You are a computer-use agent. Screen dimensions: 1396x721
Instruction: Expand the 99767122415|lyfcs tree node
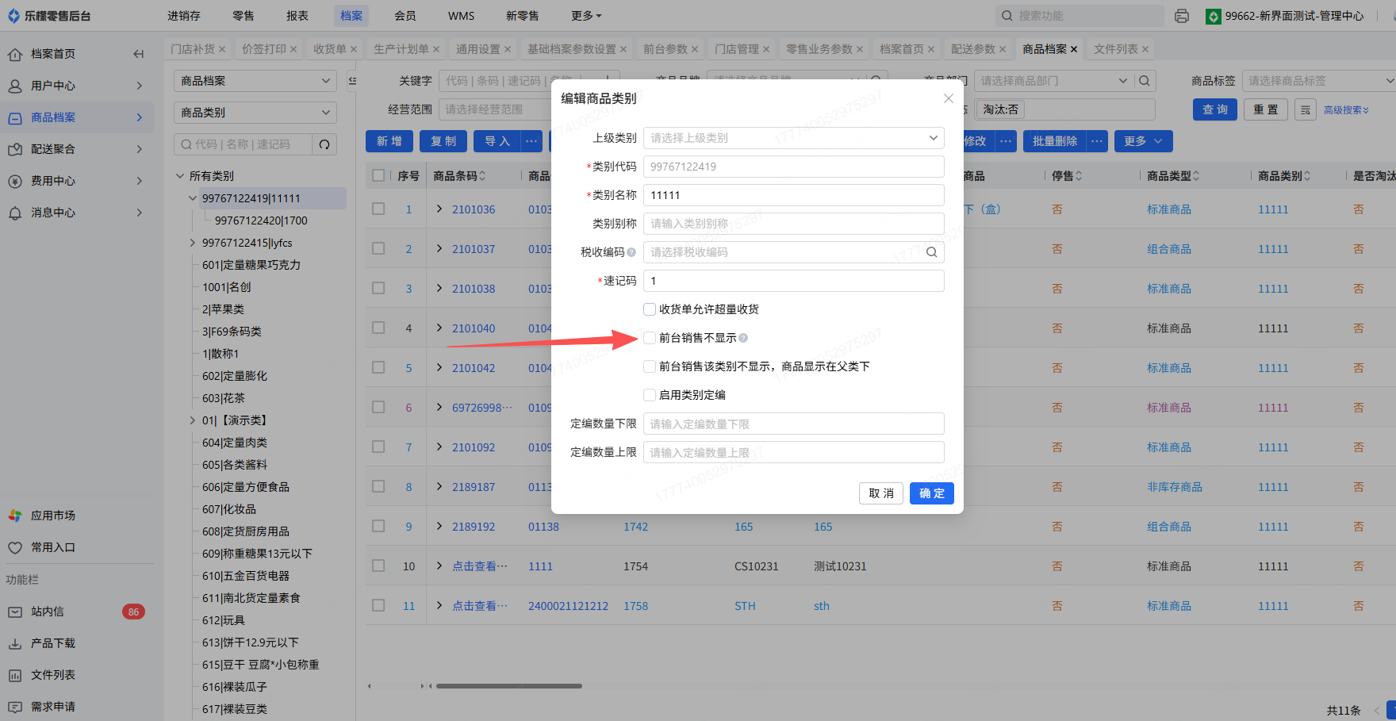point(192,243)
